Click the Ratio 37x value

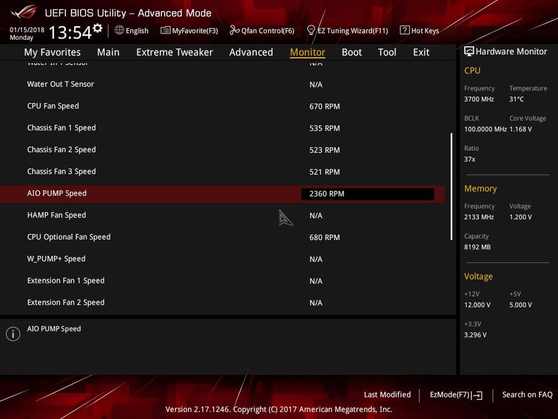point(469,159)
